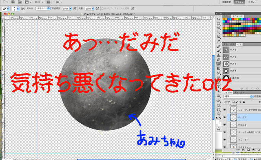Select the パス 1 path row
The image size is (261, 160).
tap(242, 50)
